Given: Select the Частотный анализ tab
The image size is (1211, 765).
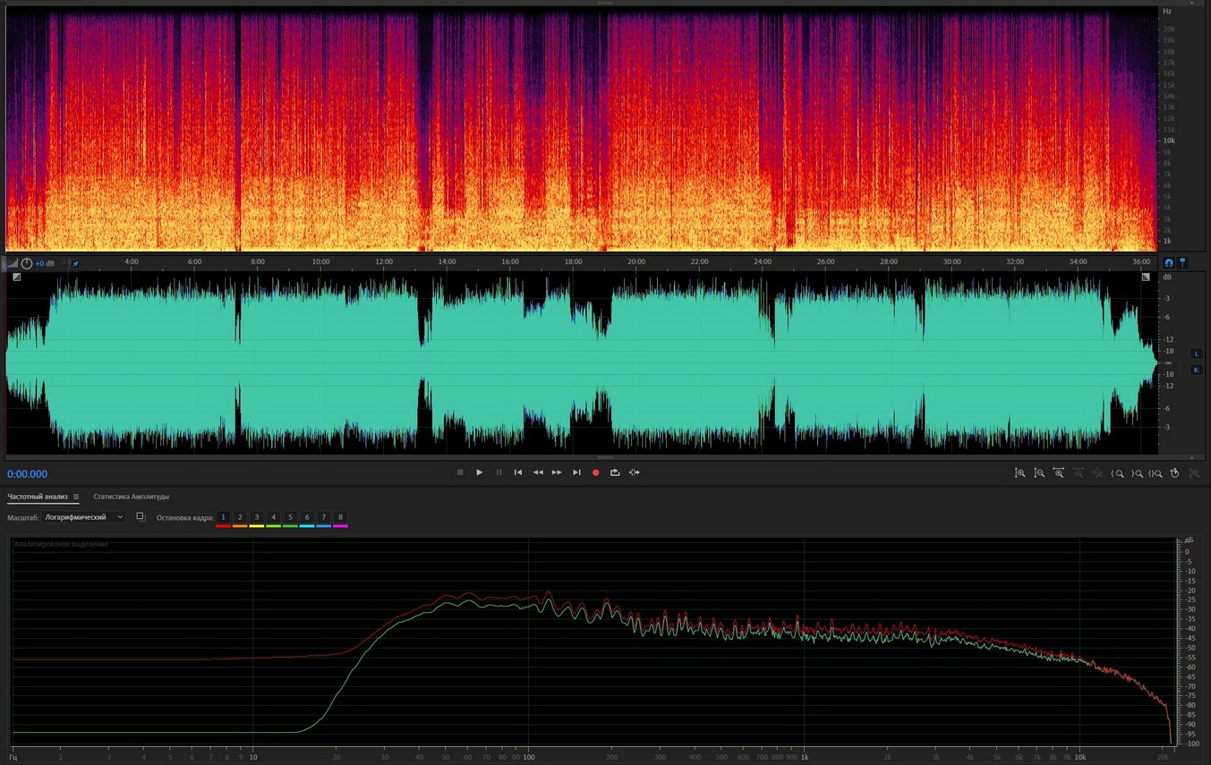Looking at the screenshot, I should click(x=38, y=497).
